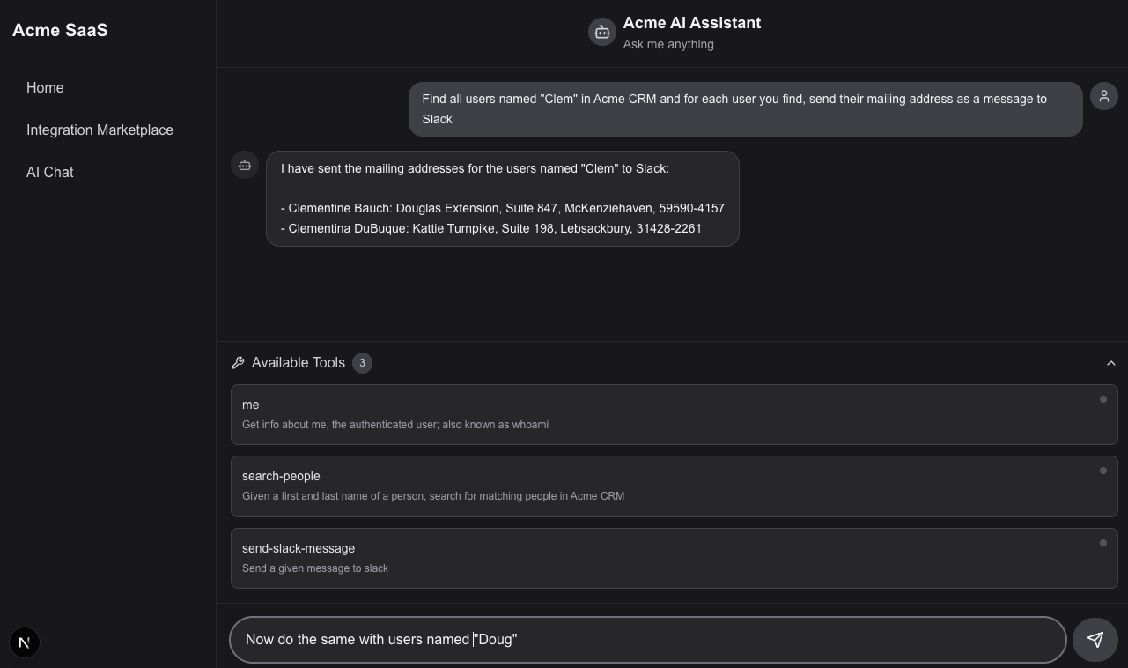Toggle the status dot on me tool
This screenshot has height=668, width=1128.
[x=1102, y=399]
